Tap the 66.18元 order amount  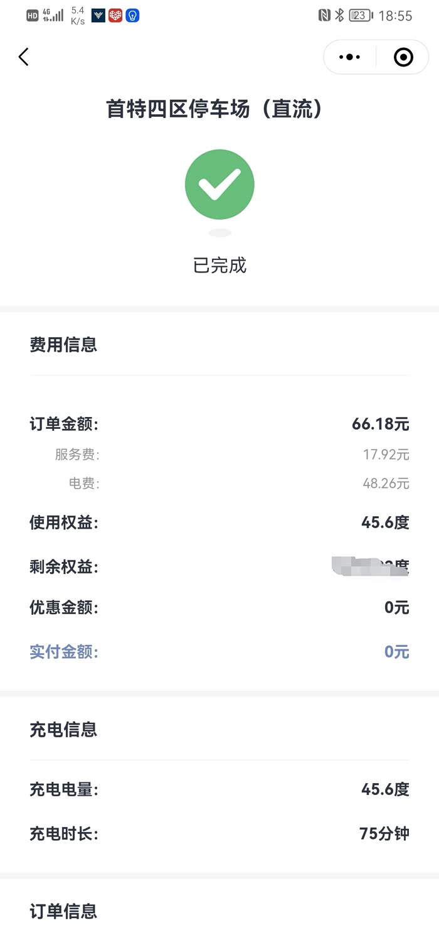[x=380, y=425]
